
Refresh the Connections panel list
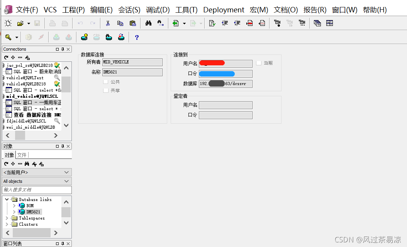coord(6,57)
